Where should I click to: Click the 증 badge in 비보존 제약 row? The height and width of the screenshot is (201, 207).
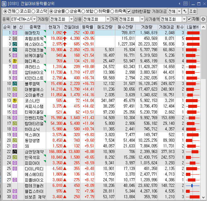click(x=15, y=197)
